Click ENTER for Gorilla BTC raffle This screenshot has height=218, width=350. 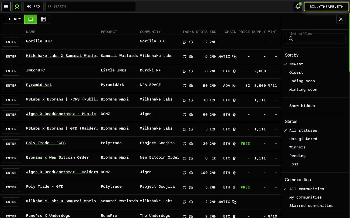[x=11, y=42]
